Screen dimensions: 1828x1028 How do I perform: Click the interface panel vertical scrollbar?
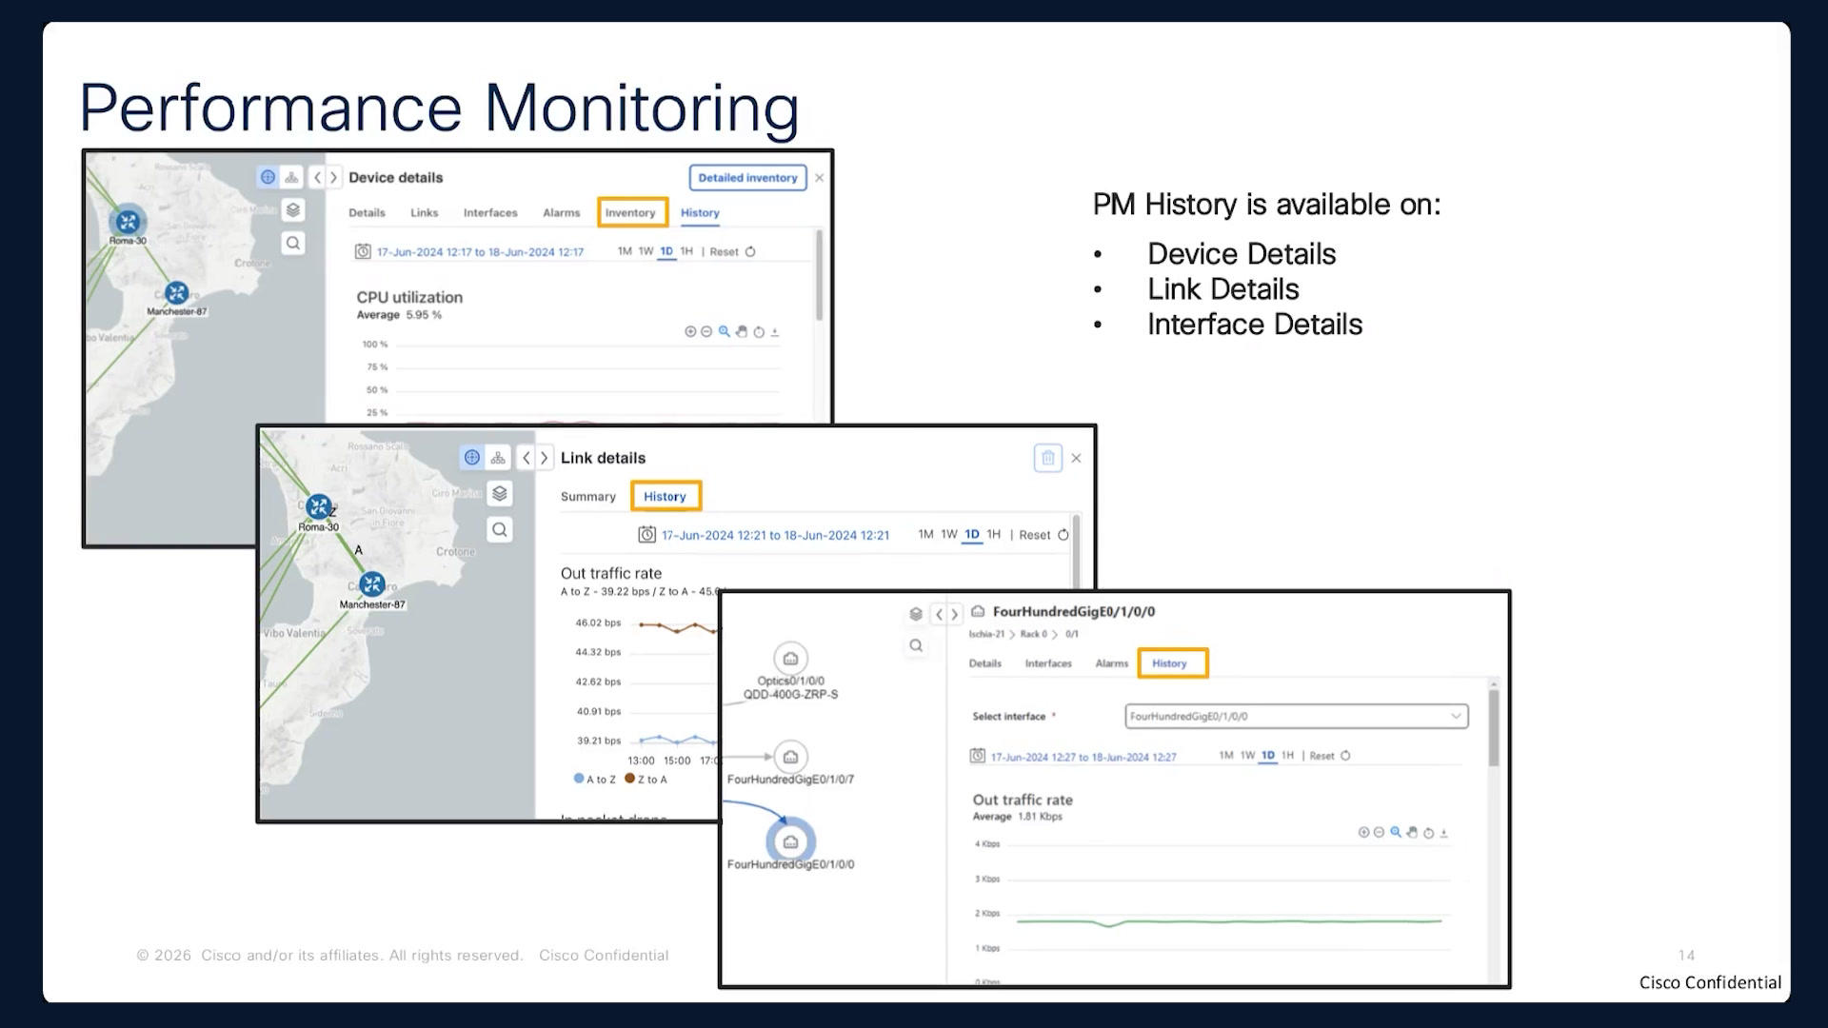[1494, 728]
